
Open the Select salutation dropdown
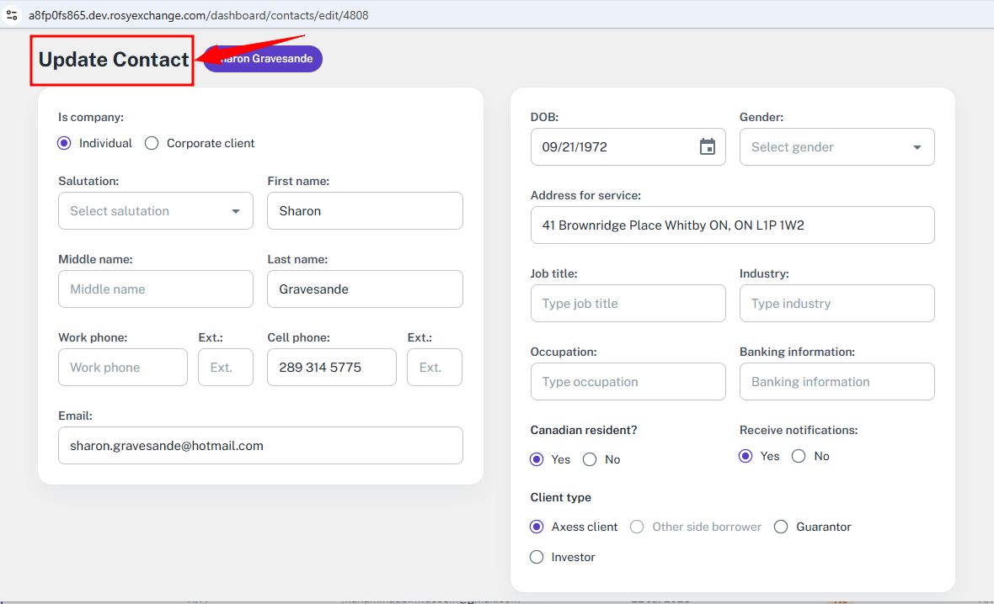156,211
